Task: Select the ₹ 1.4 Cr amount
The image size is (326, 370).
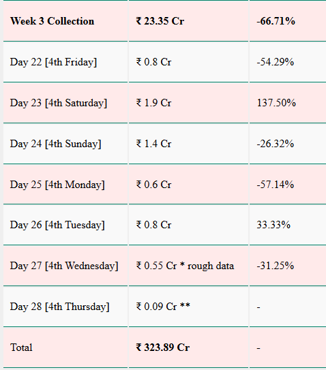Action: (x=153, y=144)
